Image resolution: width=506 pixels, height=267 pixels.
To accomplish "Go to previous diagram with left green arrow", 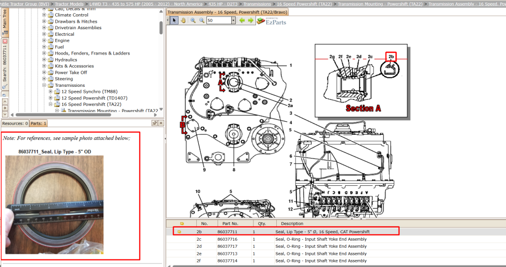I will pos(242,21).
